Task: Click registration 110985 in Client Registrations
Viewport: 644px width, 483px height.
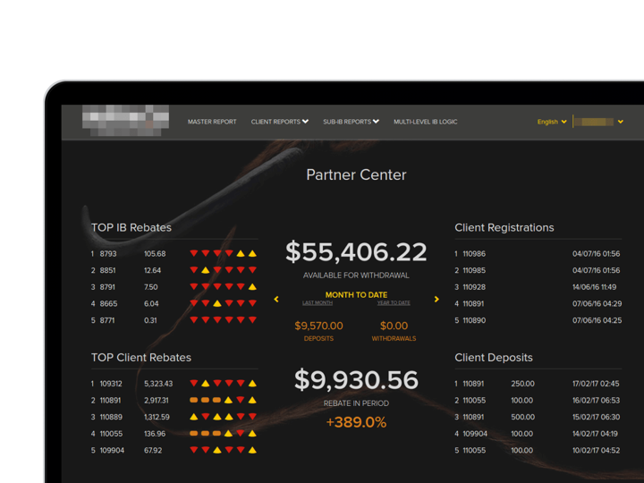Action: click(x=474, y=271)
